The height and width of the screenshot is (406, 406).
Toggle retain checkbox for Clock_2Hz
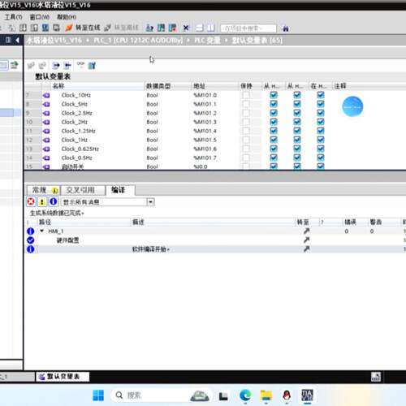click(x=246, y=122)
